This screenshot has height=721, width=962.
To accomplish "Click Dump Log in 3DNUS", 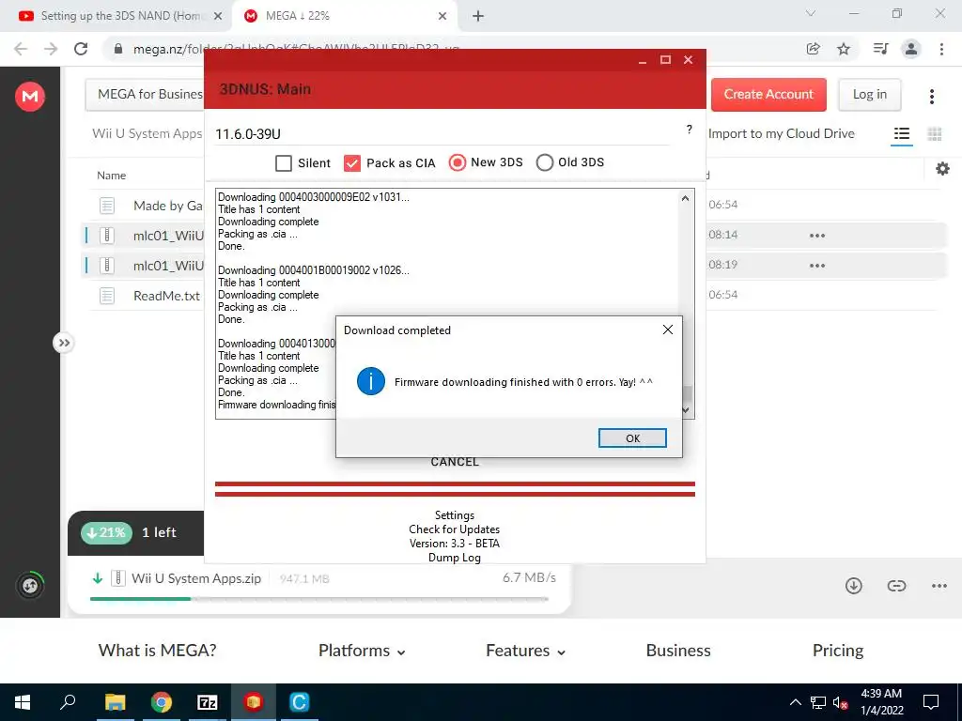I will pos(455,558).
